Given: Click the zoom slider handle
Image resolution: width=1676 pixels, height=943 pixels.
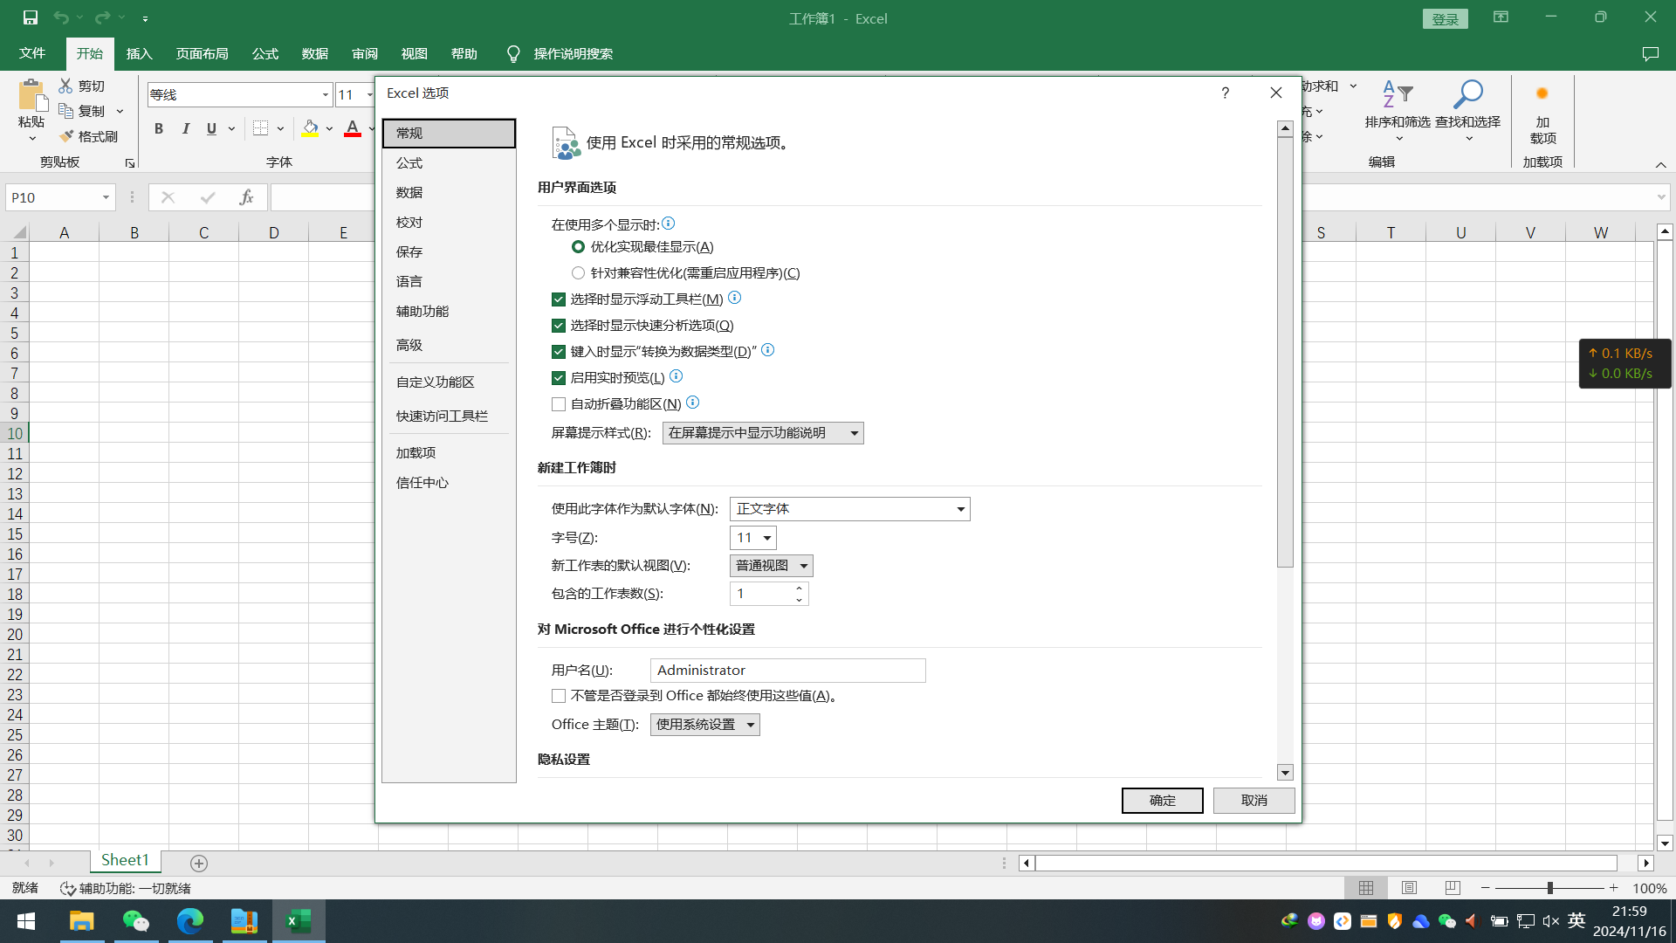Looking at the screenshot, I should pyautogui.click(x=1550, y=888).
